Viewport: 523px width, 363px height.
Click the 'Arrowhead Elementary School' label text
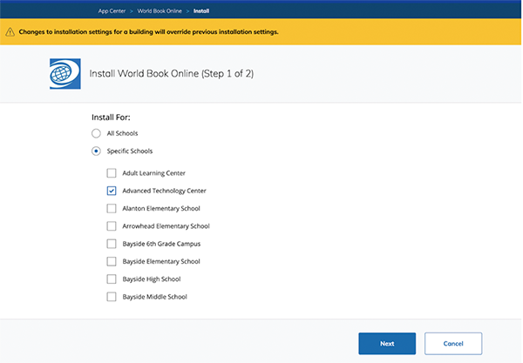pyautogui.click(x=166, y=226)
